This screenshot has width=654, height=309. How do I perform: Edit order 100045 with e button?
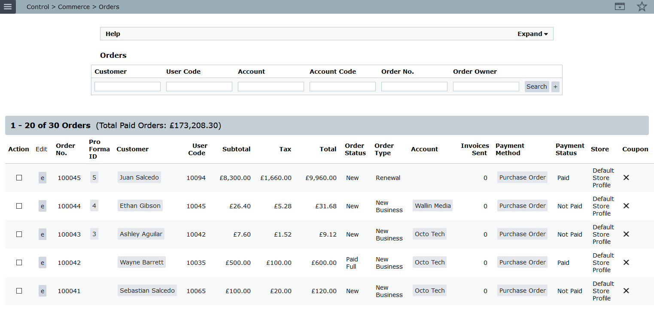[x=43, y=178]
